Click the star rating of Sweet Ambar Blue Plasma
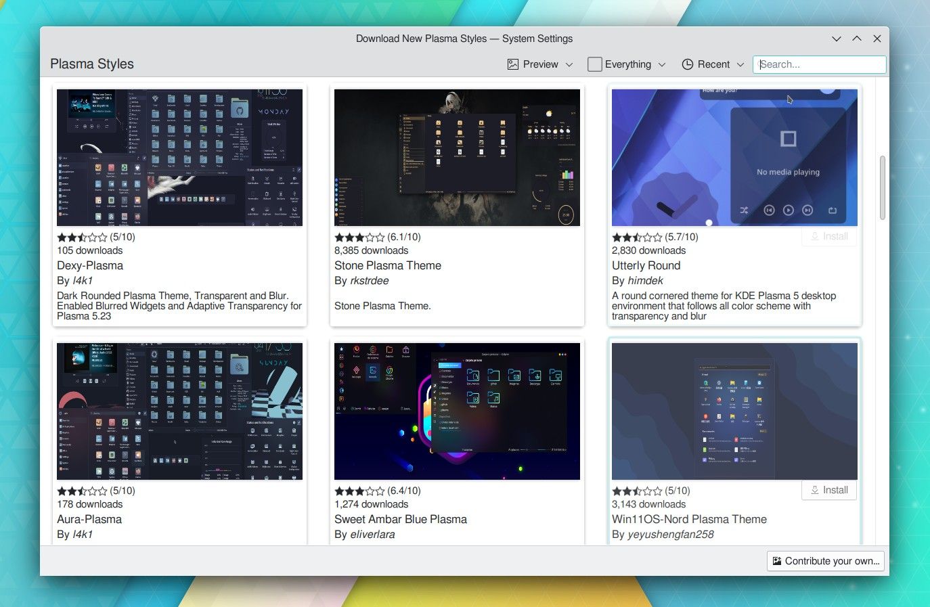Screen dimensions: 930x607 pos(359,491)
